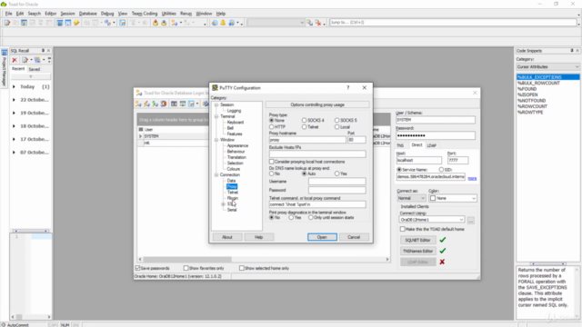Enable Show favorites only
Viewport: 582px width, 327px height.
pos(186,268)
